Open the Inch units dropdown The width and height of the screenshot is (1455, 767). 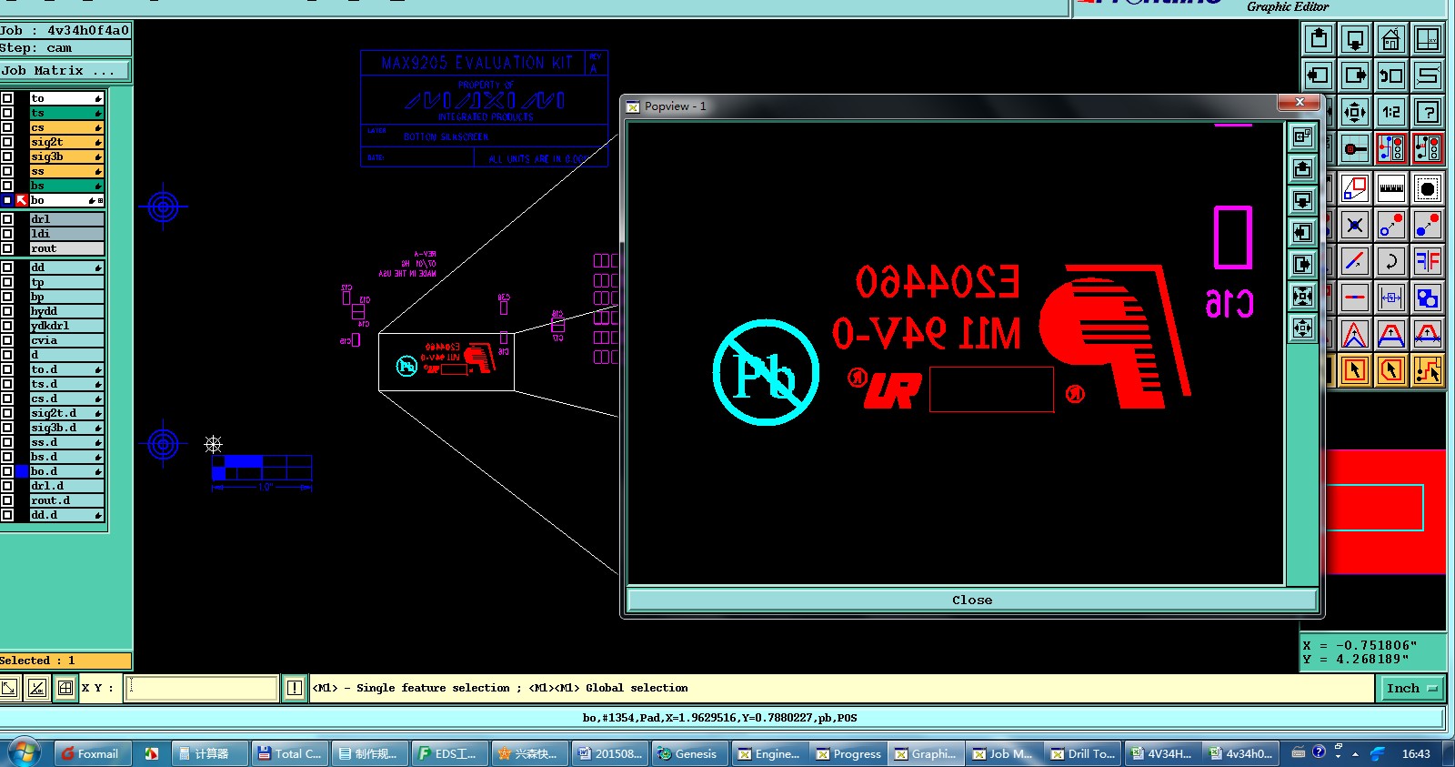1412,689
